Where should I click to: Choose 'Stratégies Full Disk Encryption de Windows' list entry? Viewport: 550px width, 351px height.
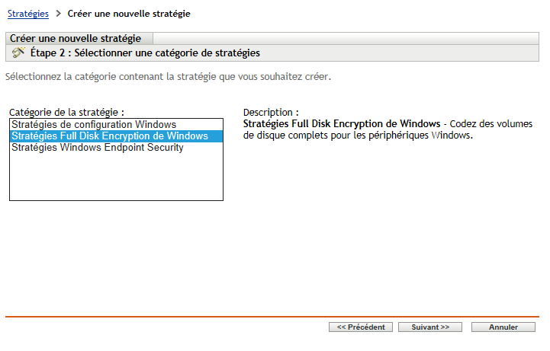110,136
